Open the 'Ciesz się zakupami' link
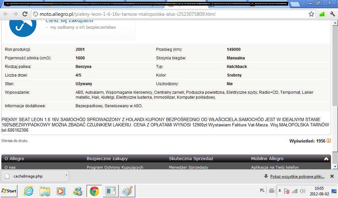The height and width of the screenshot is (198, 338). click(x=69, y=21)
